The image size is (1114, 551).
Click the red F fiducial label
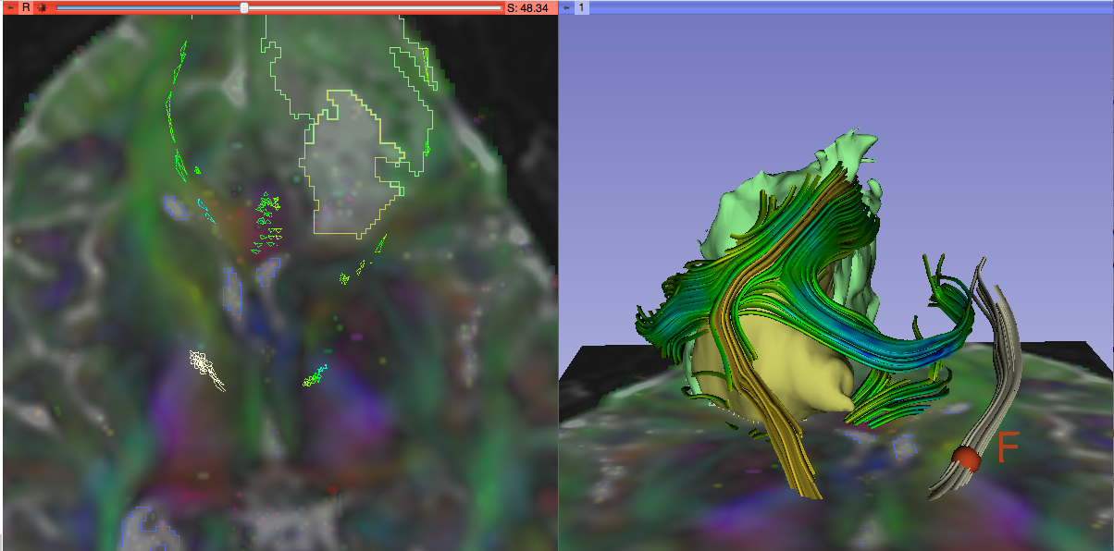pyautogui.click(x=1007, y=448)
